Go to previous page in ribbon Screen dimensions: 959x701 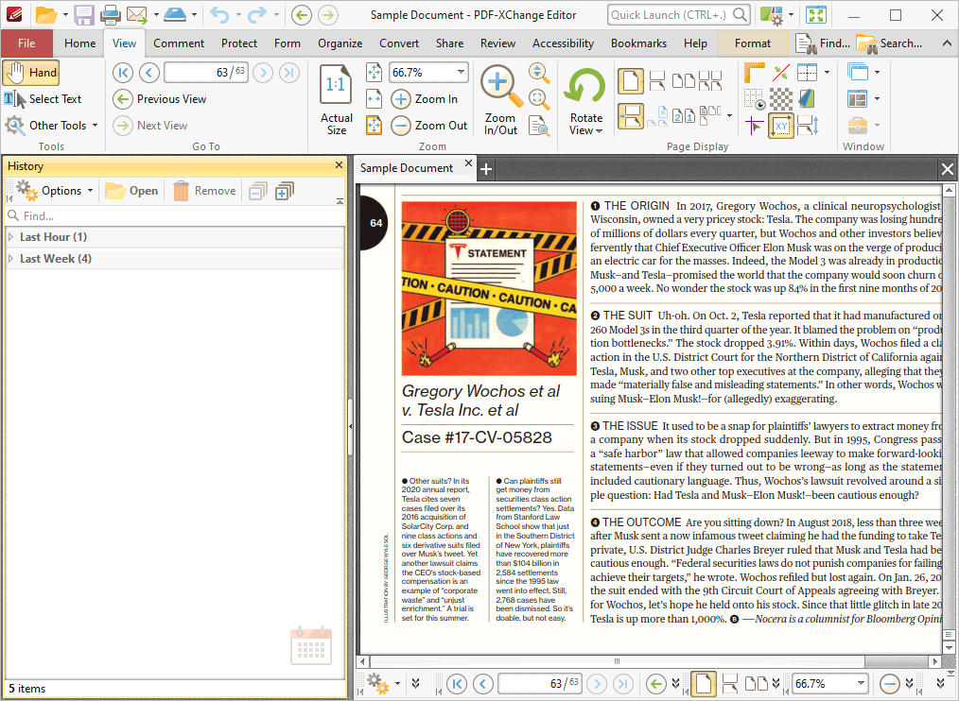[148, 73]
